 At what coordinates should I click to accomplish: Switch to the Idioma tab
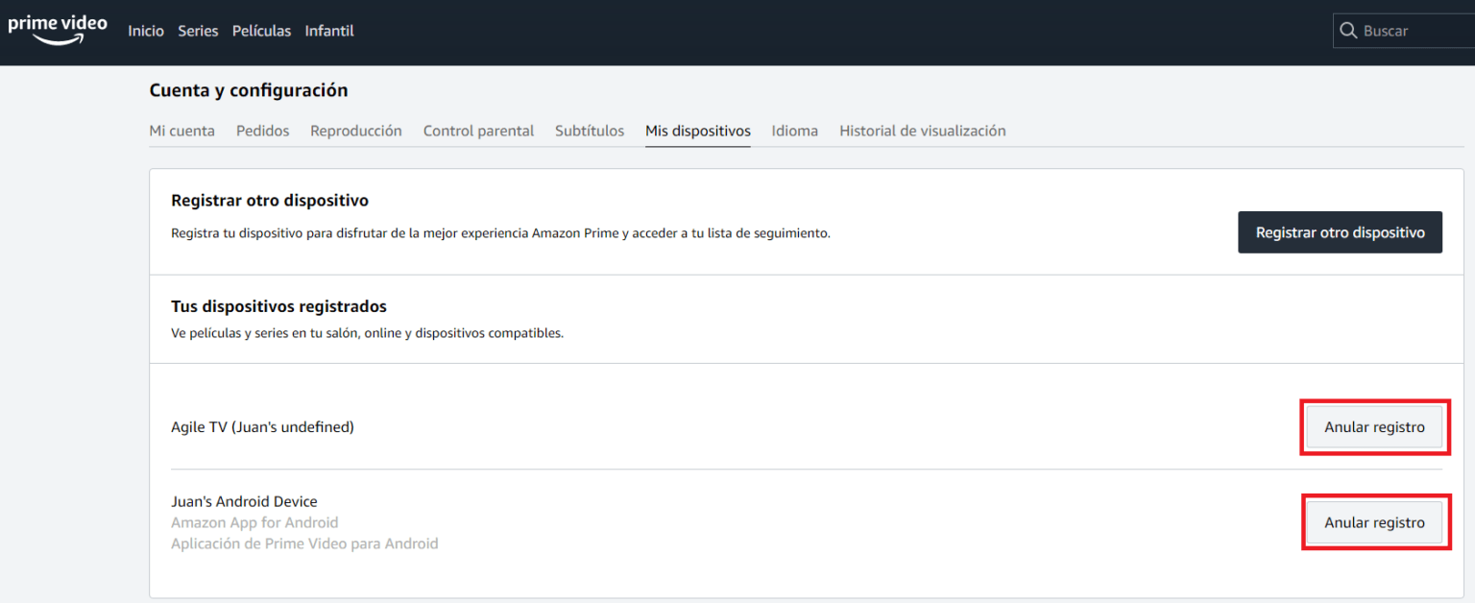coord(794,131)
